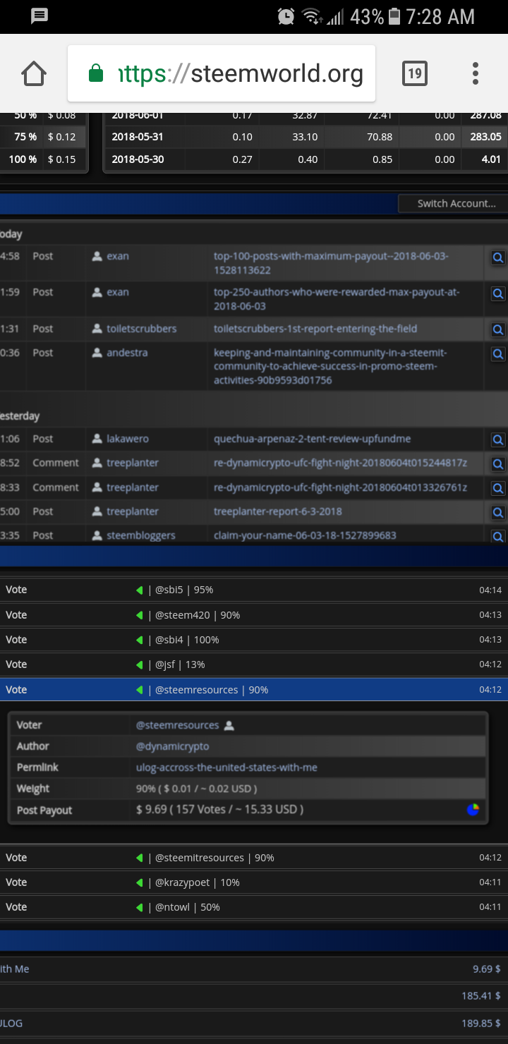Image resolution: width=508 pixels, height=1044 pixels.
Task: Click the pie chart icon on Post Payout
Action: point(473,809)
